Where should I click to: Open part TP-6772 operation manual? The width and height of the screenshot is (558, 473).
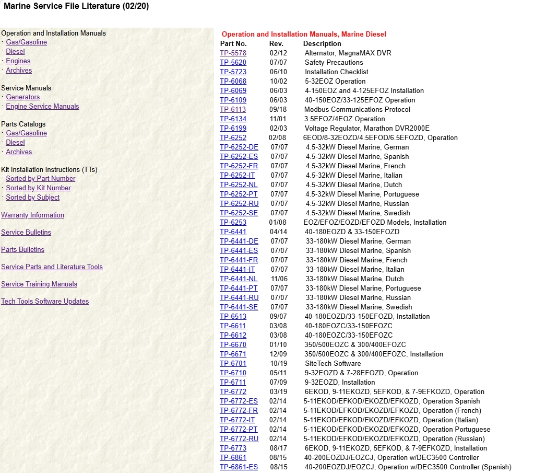pos(233,392)
